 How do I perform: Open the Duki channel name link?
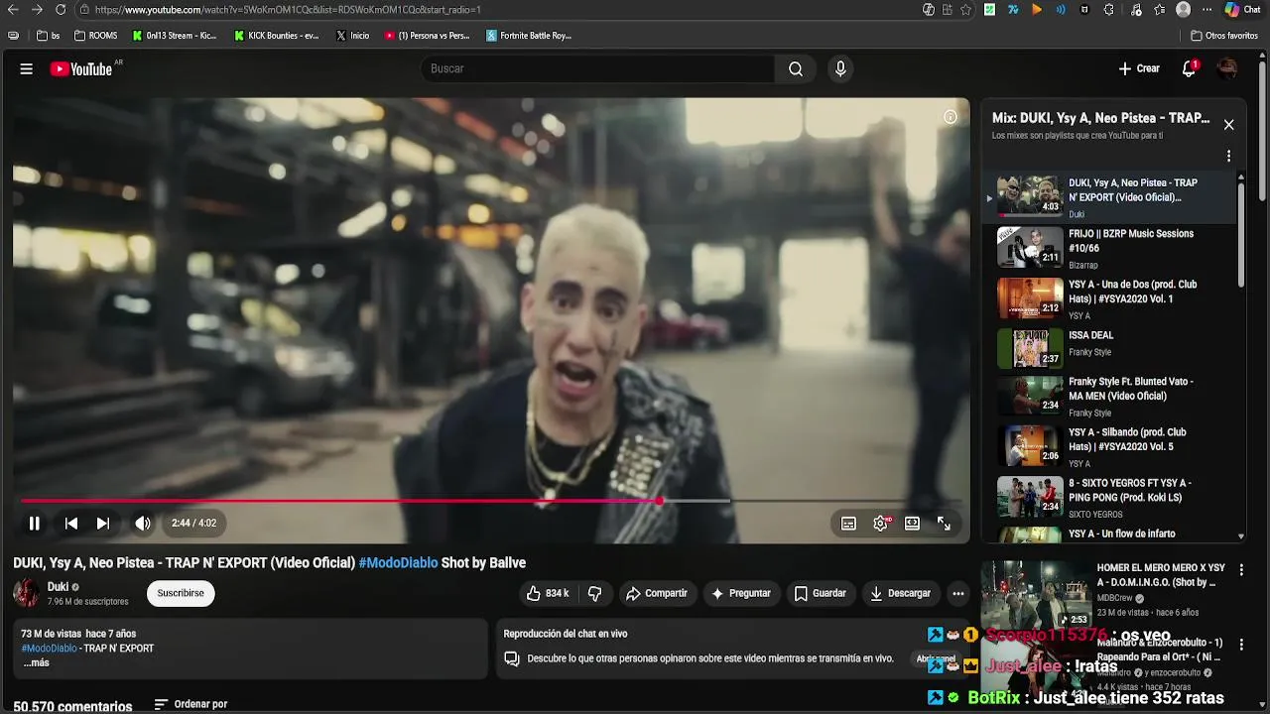click(x=58, y=586)
